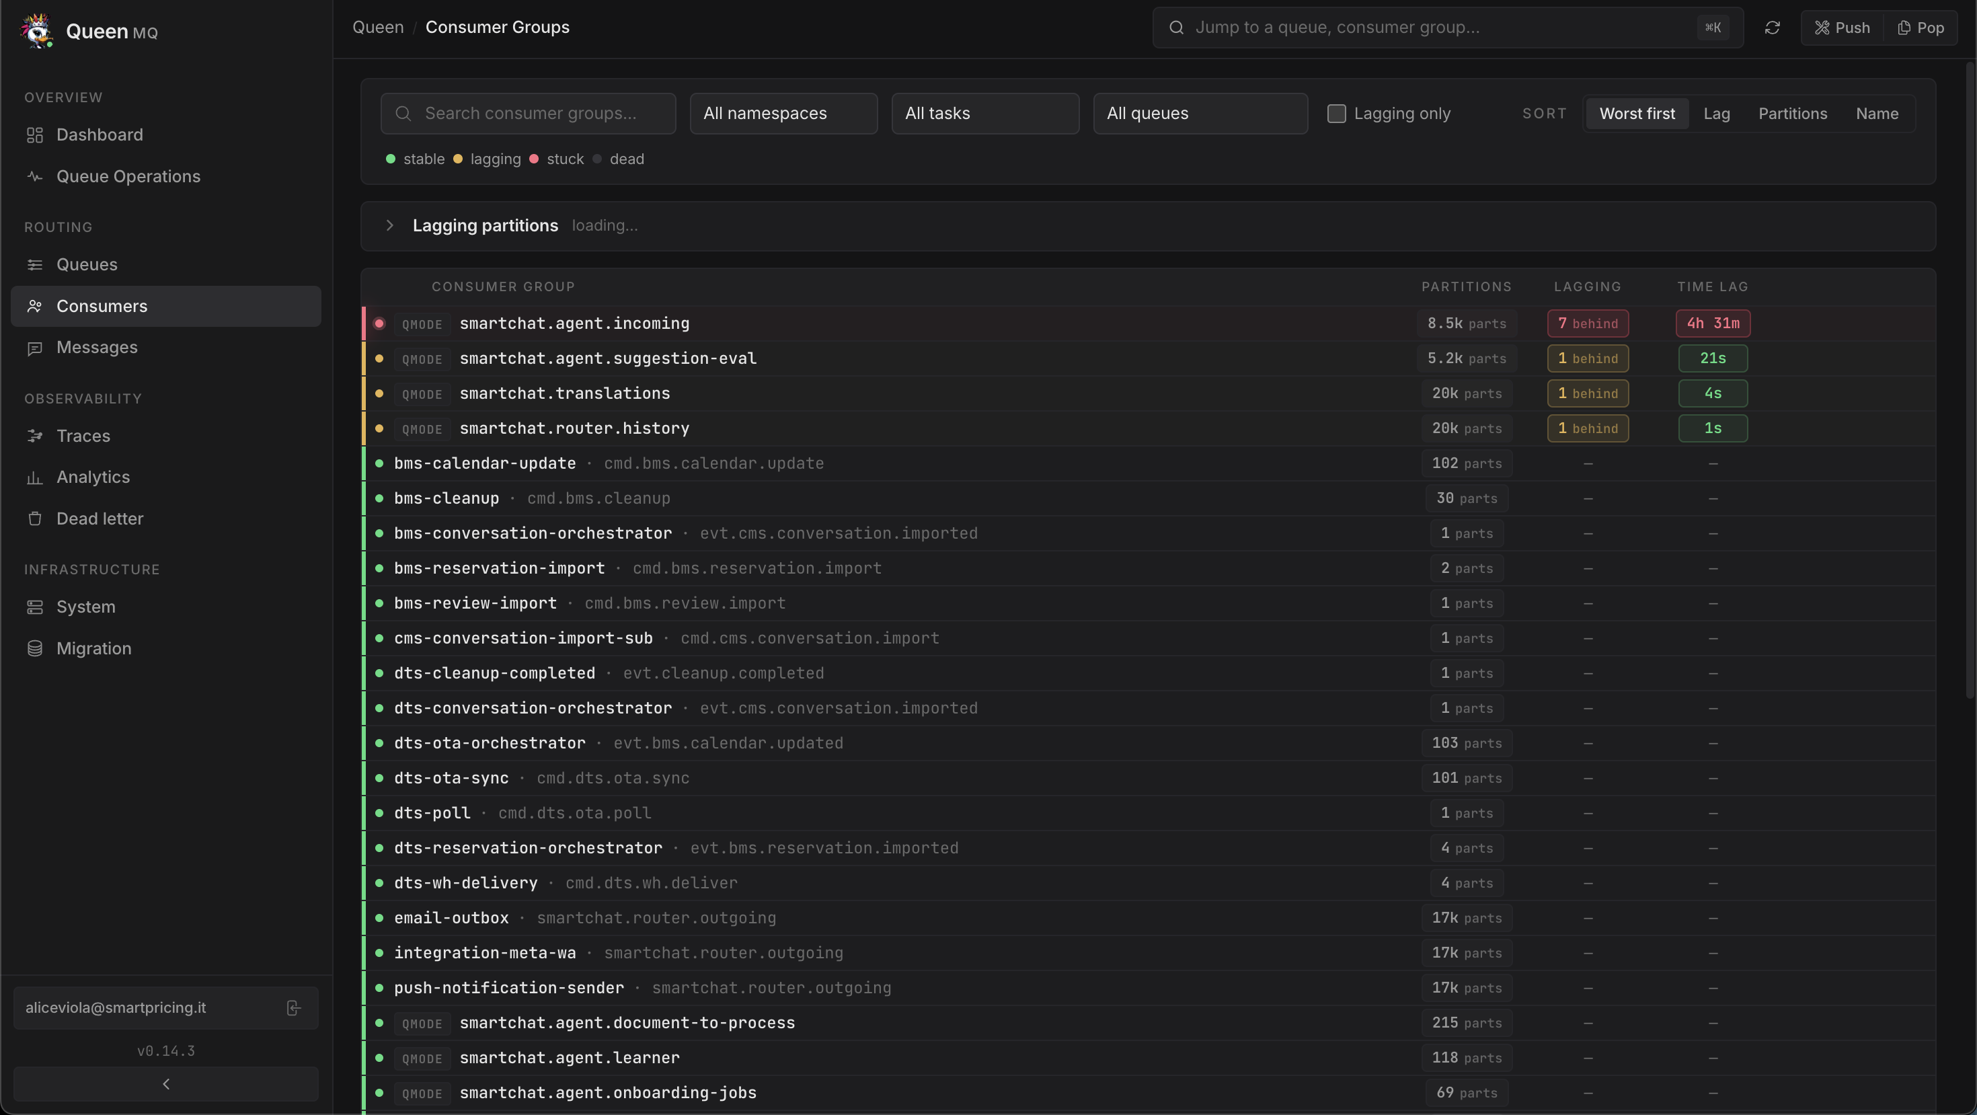
Task: Focus the Search consumer groups field
Action: (528, 114)
